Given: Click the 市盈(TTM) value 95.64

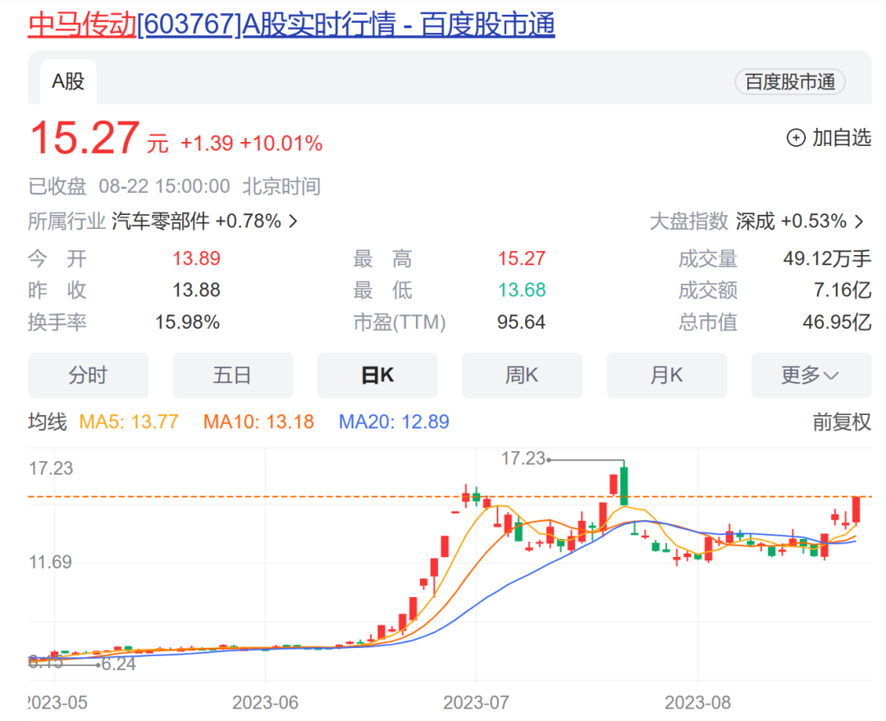Looking at the screenshot, I should pos(521,322).
